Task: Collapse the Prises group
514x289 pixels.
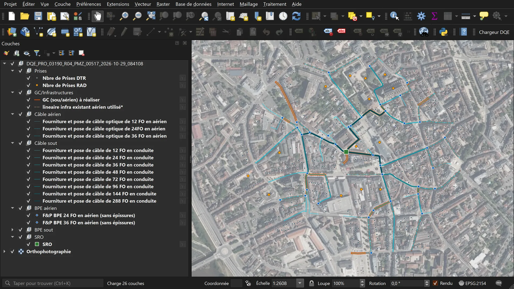Action: (12, 71)
